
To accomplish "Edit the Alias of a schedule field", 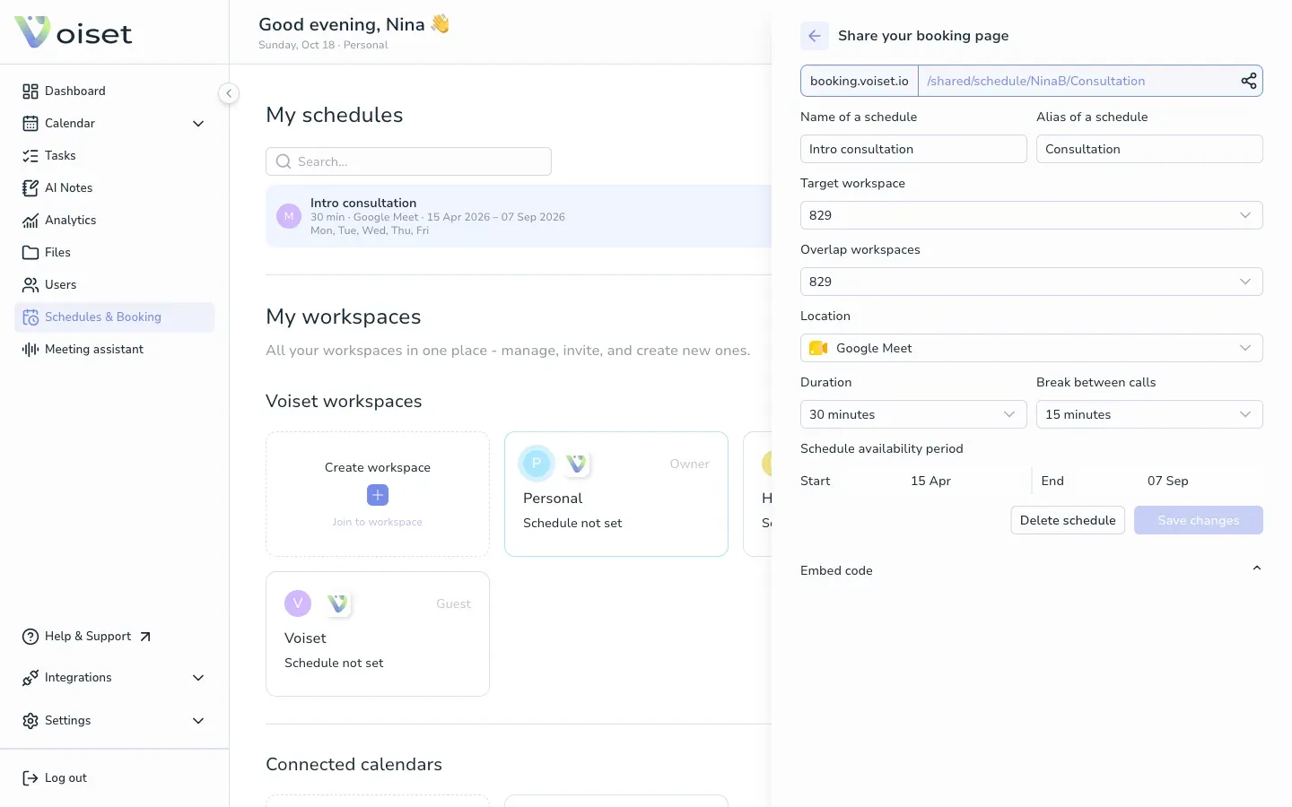I will click(1149, 149).
